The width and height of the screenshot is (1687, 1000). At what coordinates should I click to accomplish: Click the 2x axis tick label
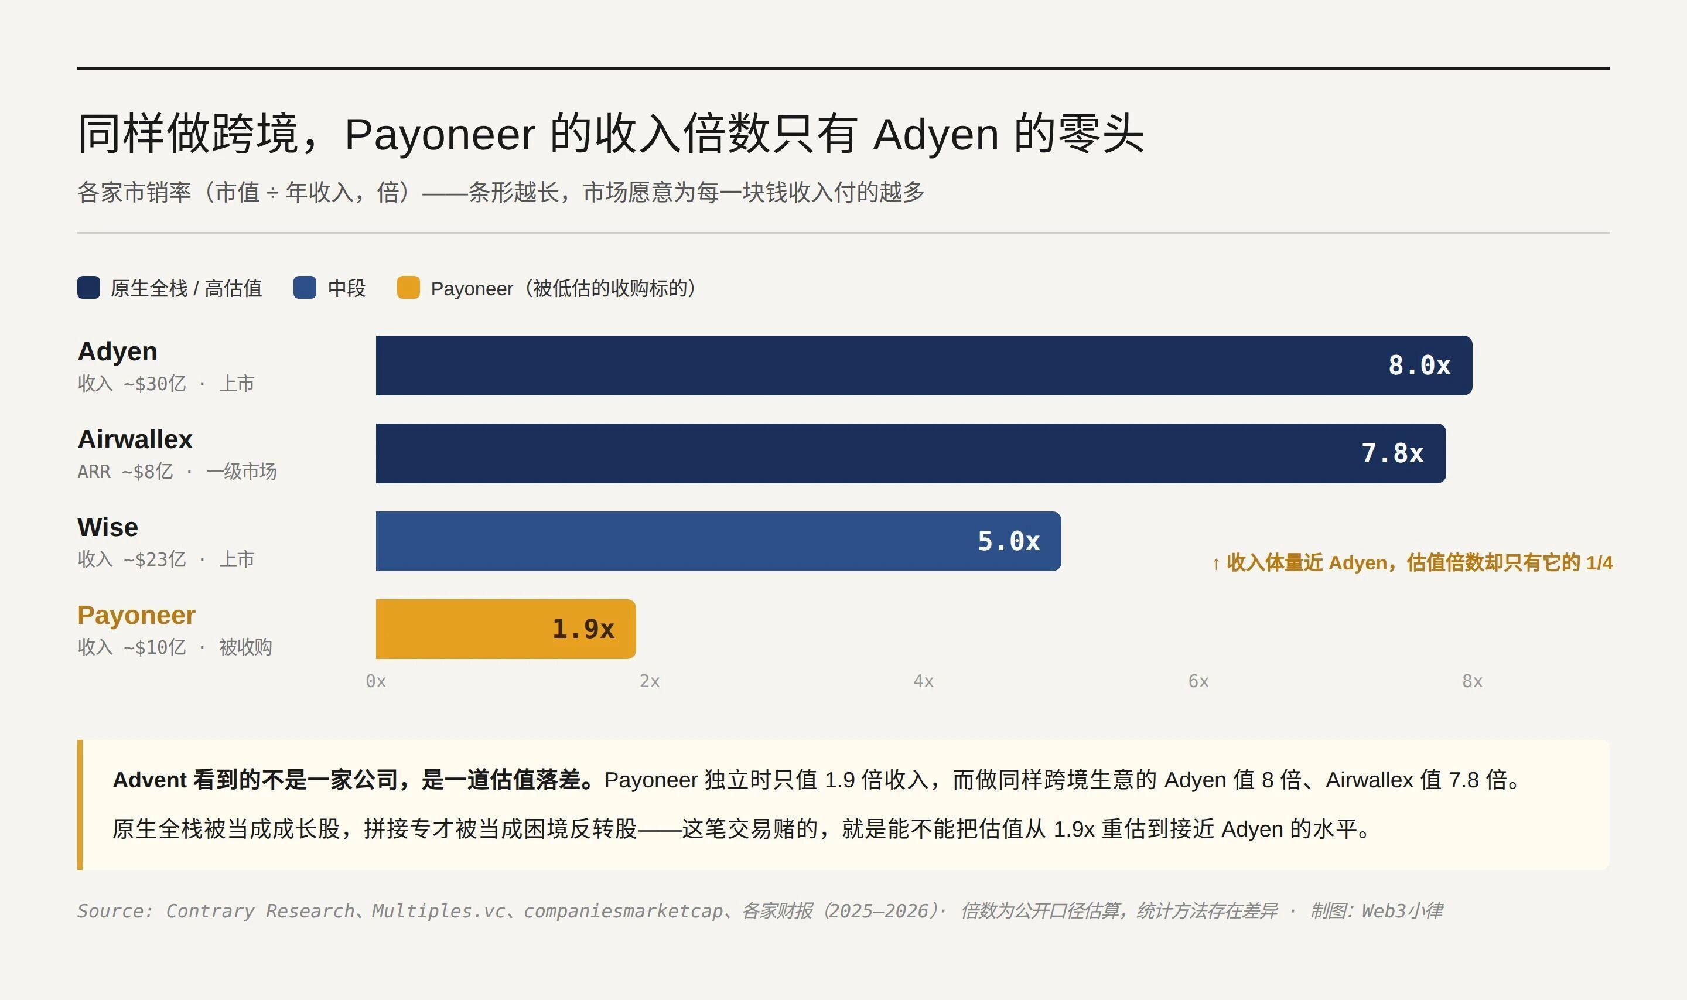[650, 681]
